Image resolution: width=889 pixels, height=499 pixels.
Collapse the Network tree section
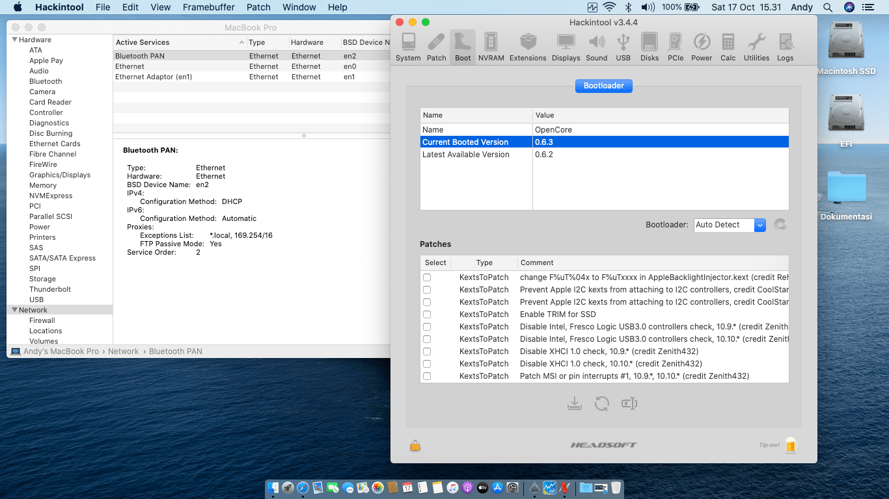pos(14,310)
